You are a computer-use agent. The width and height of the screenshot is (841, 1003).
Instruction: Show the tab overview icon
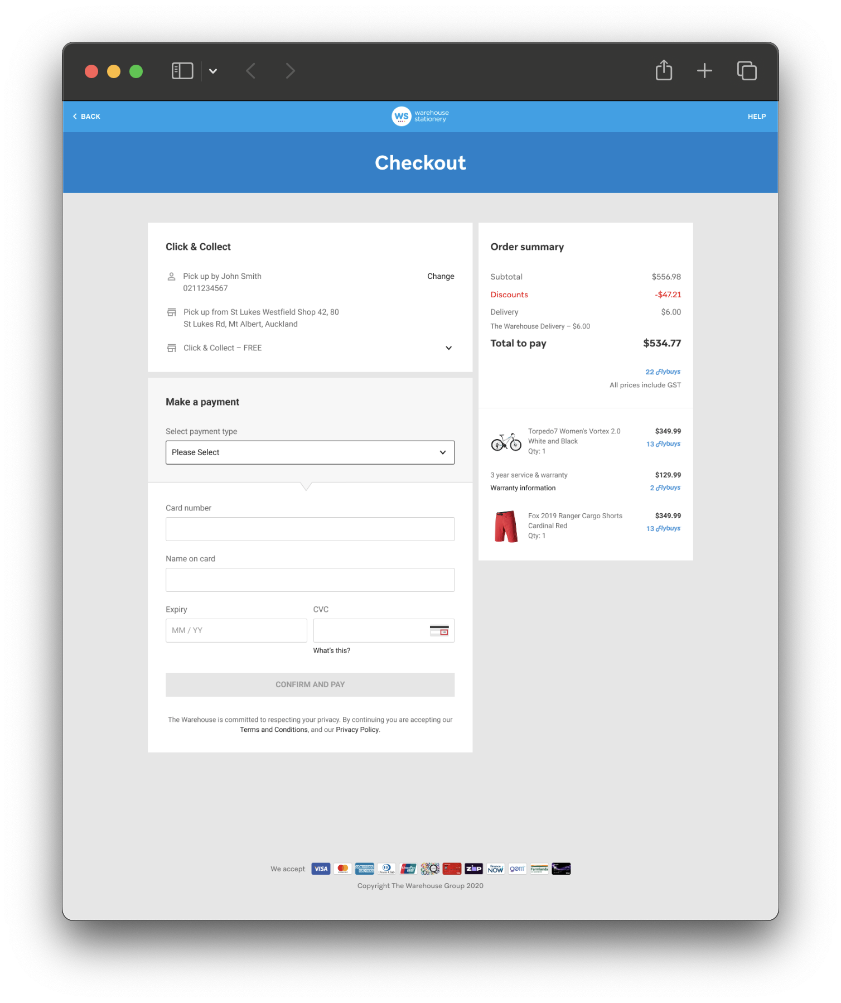(x=747, y=71)
